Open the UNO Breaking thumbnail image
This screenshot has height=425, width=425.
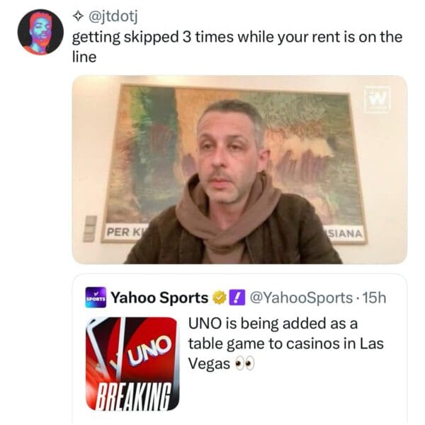tap(132, 364)
